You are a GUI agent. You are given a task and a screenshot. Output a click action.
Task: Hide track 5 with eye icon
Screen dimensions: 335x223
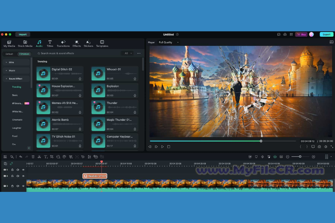(24, 170)
